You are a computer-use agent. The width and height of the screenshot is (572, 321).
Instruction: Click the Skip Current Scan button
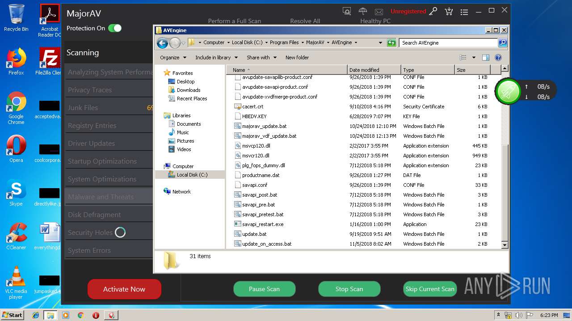click(x=430, y=289)
